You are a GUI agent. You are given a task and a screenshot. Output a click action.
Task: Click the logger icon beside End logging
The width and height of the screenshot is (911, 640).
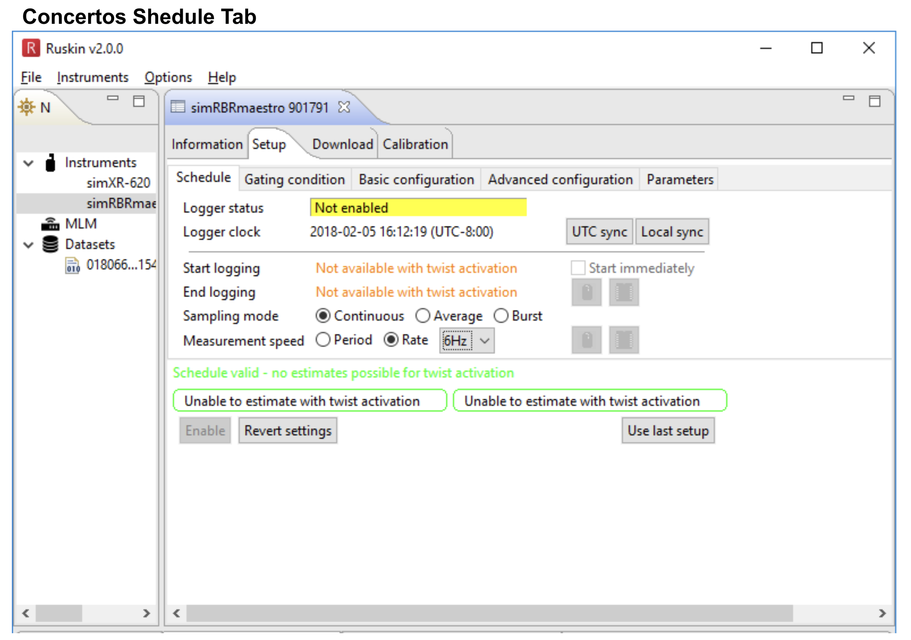point(587,292)
